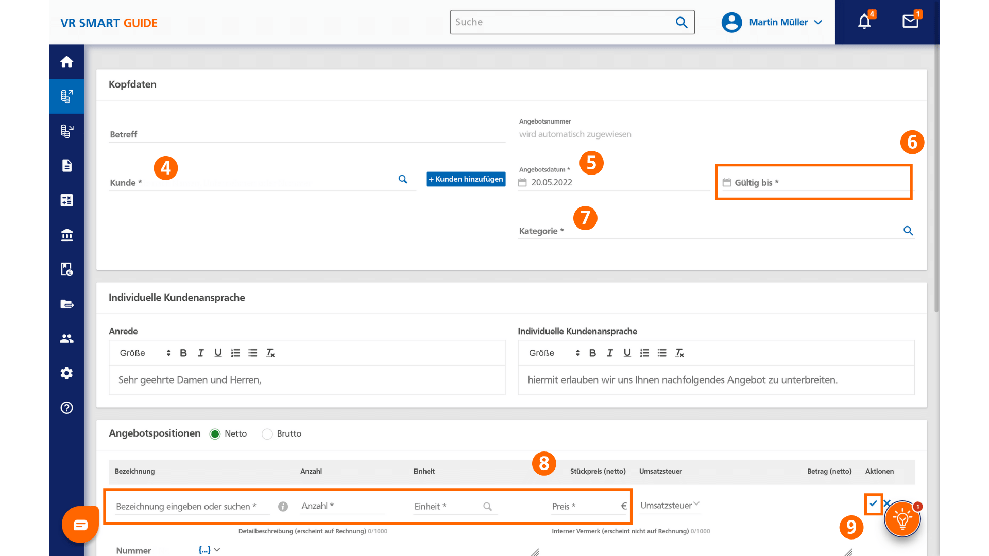Open the lightbulb tips widget
This screenshot has width=989, height=556.
coord(902,519)
